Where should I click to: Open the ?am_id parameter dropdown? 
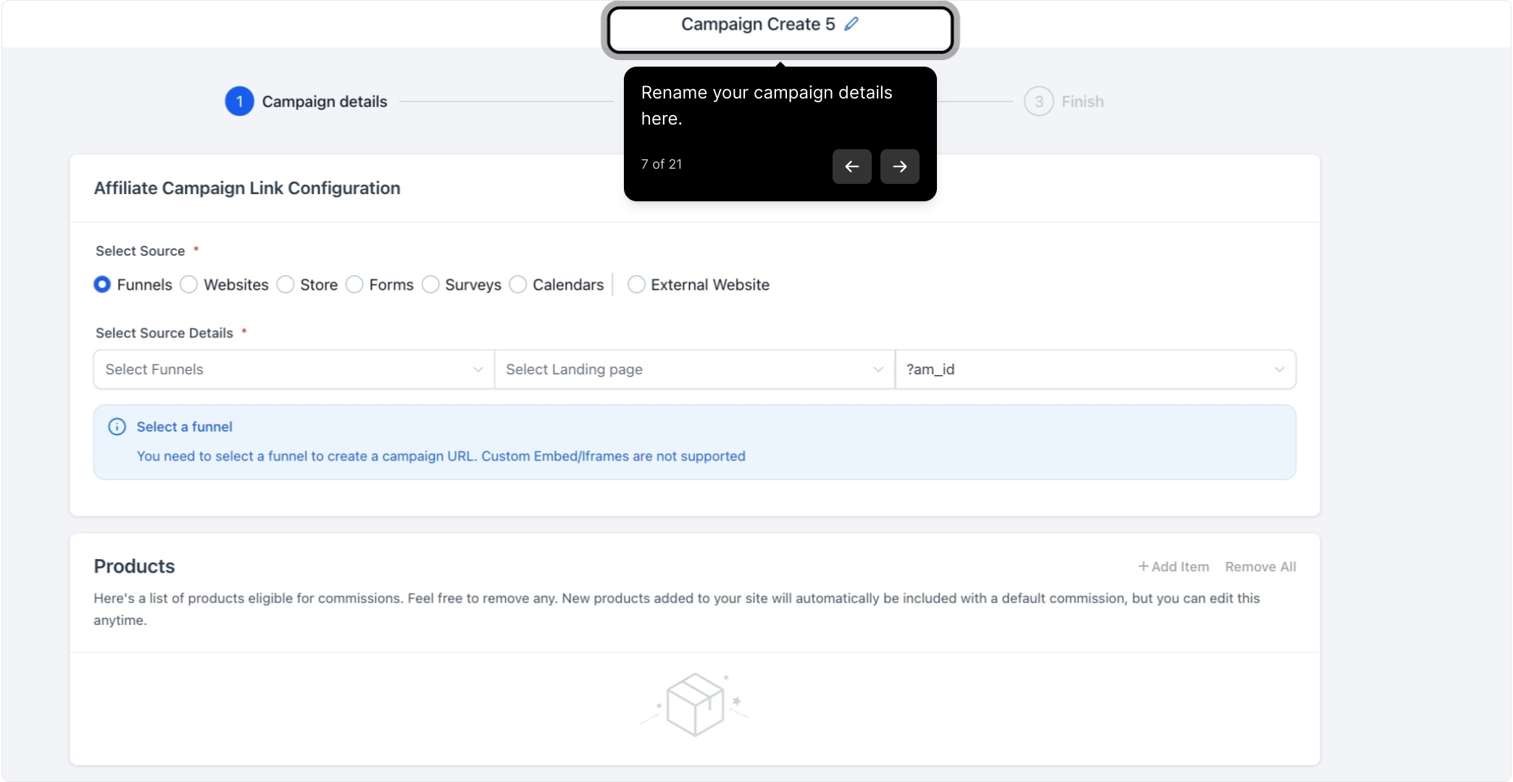pos(1096,369)
